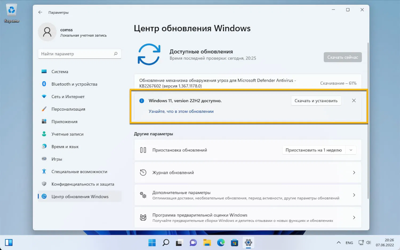This screenshot has width=400, height=250.
Task: Open Task View on taskbar
Action: tap(179, 243)
